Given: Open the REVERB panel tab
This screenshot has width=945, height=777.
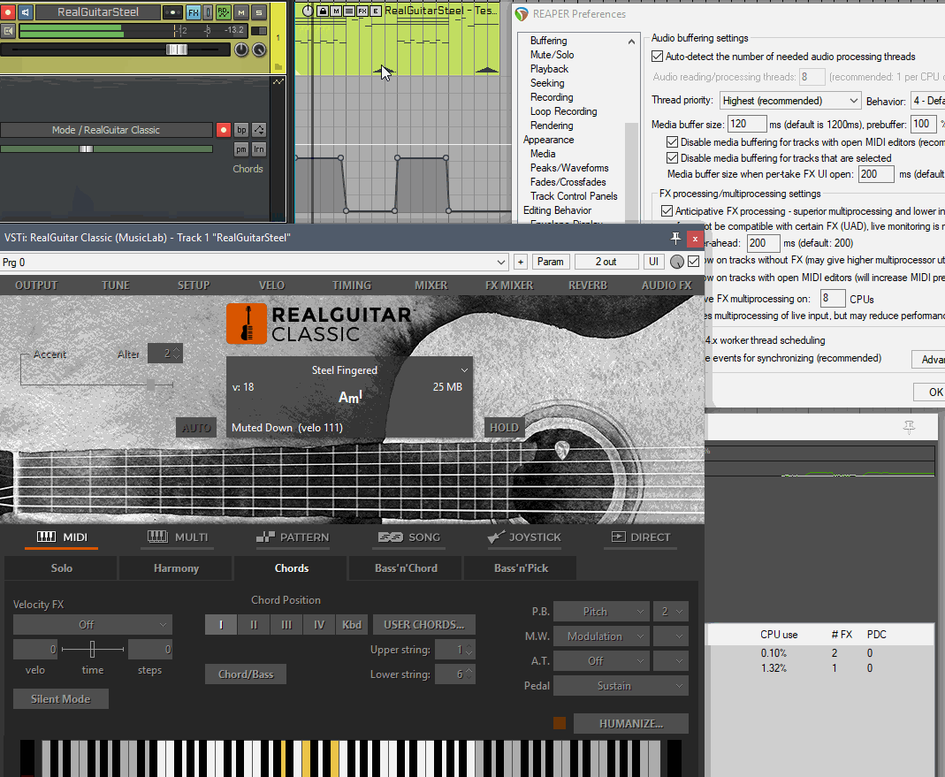Looking at the screenshot, I should [588, 286].
